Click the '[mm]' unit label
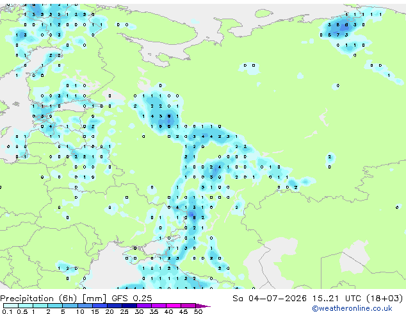The image size is (406, 314). point(94,299)
